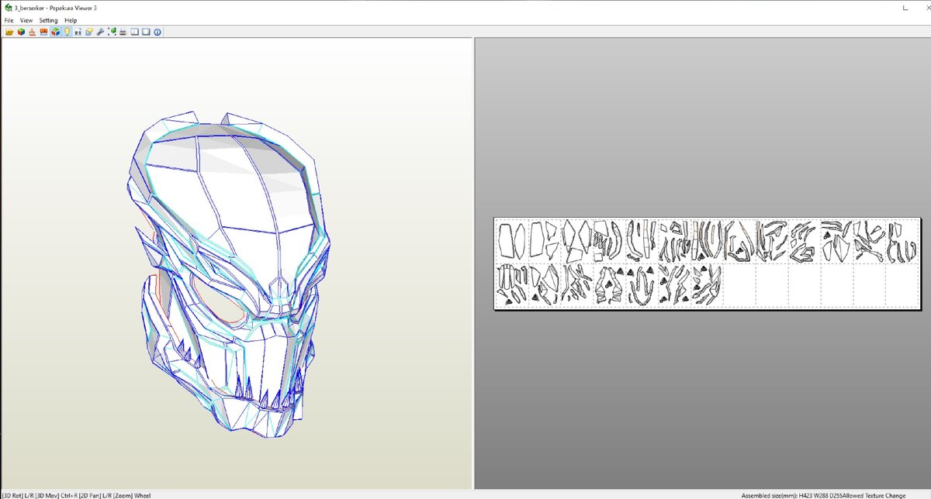Print the pattern with the printer icon
The image size is (931, 499).
[x=123, y=32]
